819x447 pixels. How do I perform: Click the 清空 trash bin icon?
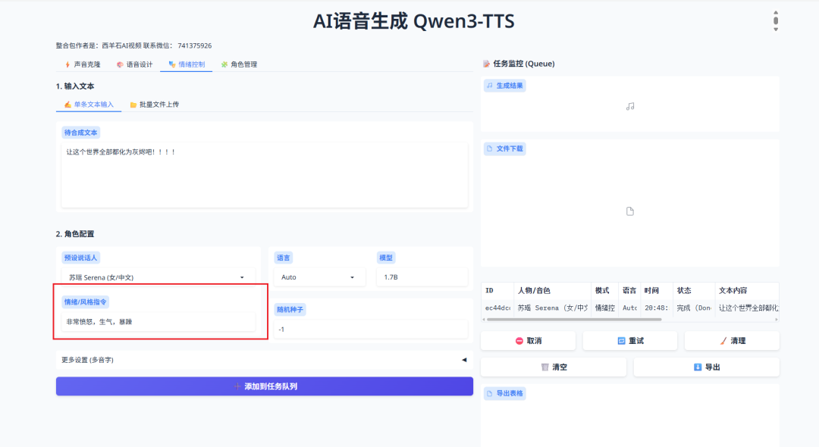pyautogui.click(x=544, y=367)
